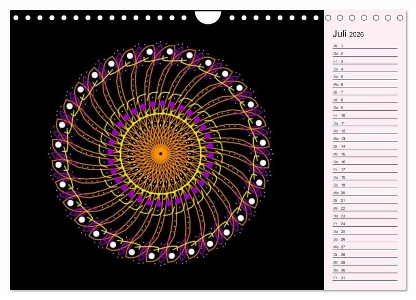
Task: Select the highlighted Sa 11 entry
Action: click(365, 123)
